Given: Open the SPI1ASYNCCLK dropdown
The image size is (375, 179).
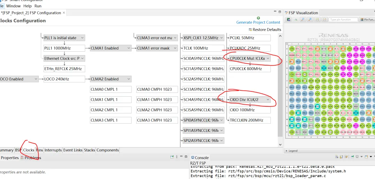Looking at the screenshot, I should 221,130.
